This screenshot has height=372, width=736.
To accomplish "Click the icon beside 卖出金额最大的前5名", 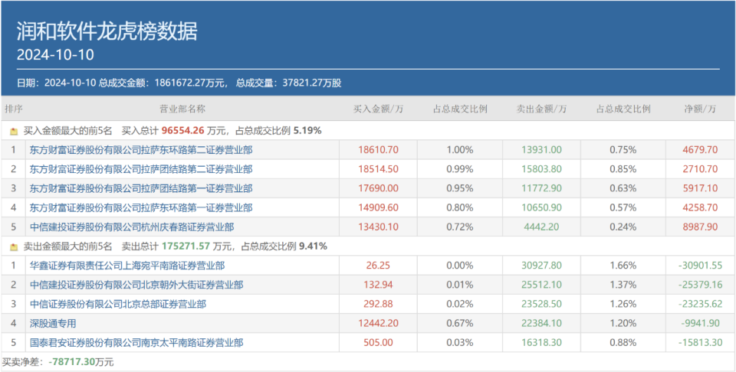I will coord(14,246).
